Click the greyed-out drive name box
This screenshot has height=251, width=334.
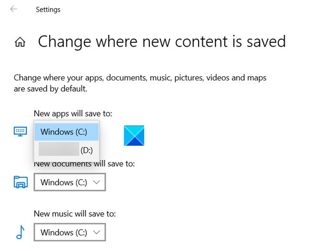(59, 150)
